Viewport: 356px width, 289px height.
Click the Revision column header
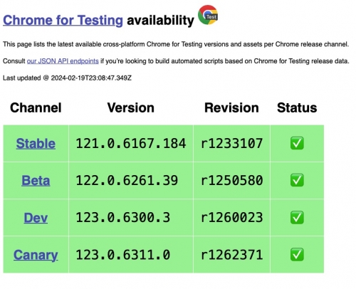click(x=231, y=107)
